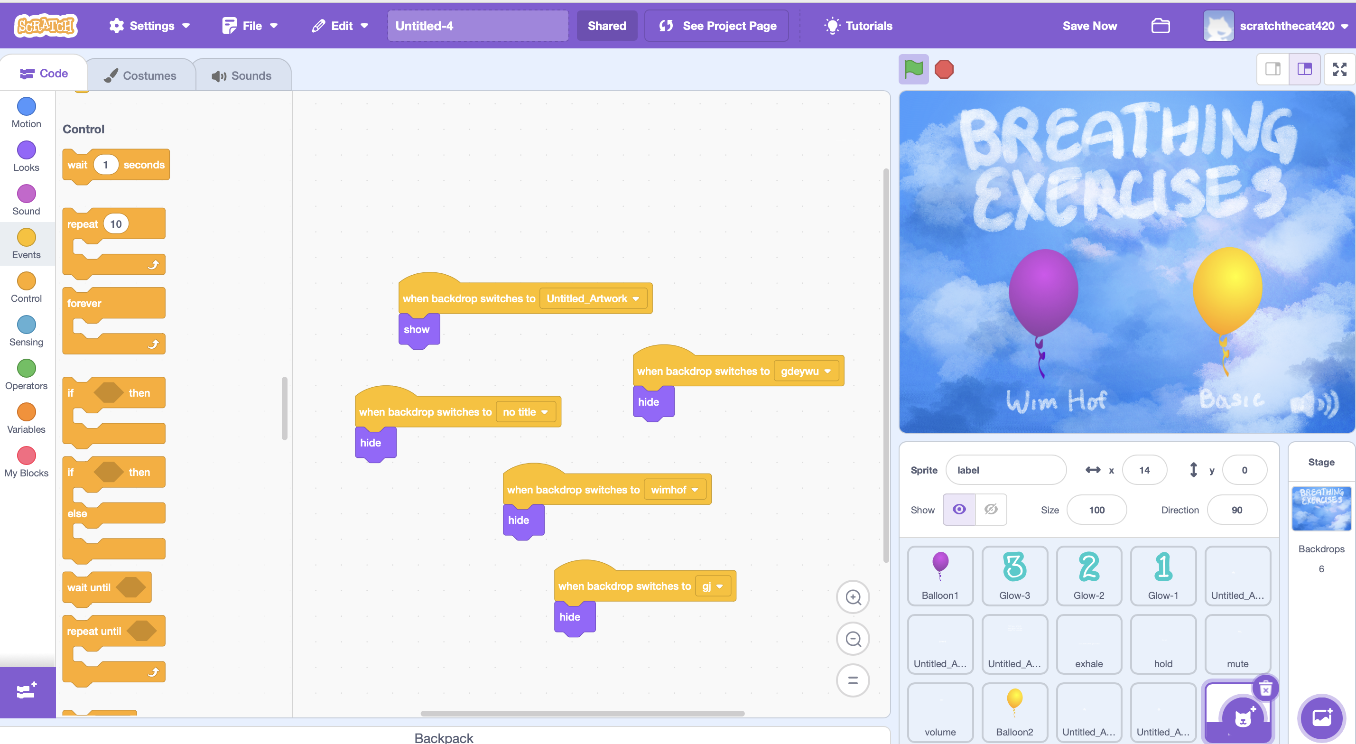Zoom out of the code workspace

pyautogui.click(x=852, y=639)
